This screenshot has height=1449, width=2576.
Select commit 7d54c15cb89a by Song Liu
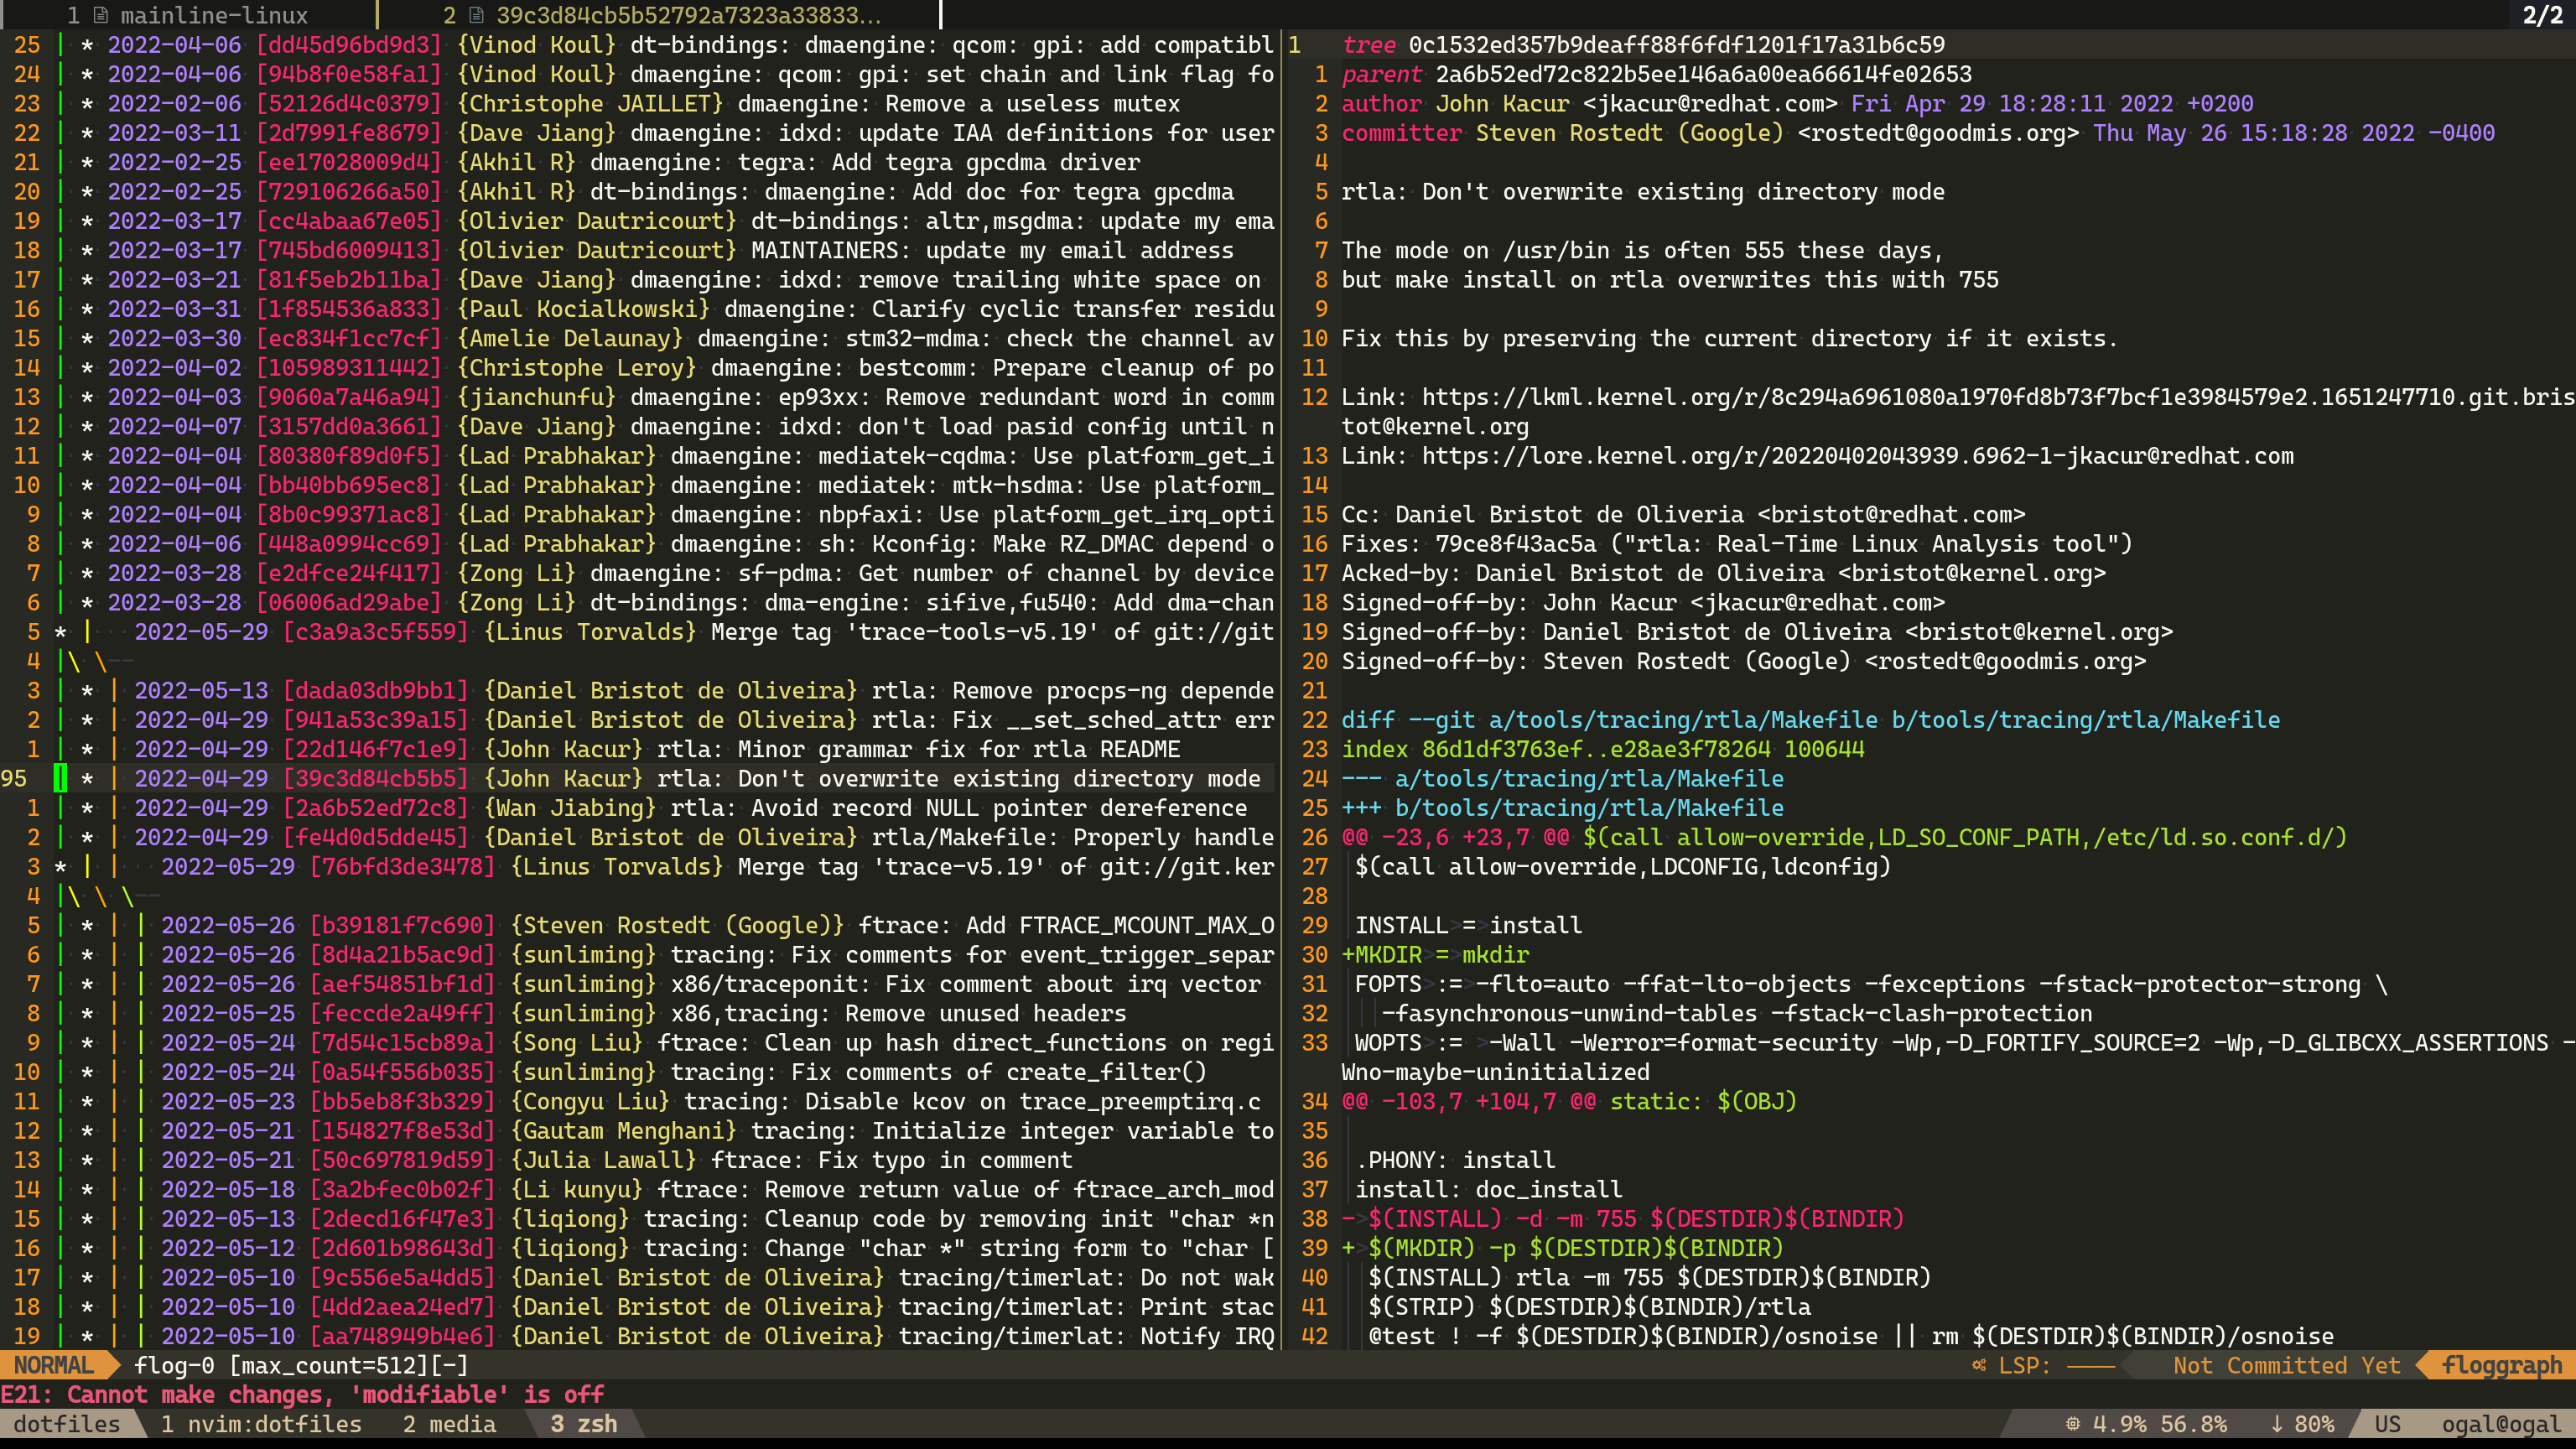pos(667,1042)
